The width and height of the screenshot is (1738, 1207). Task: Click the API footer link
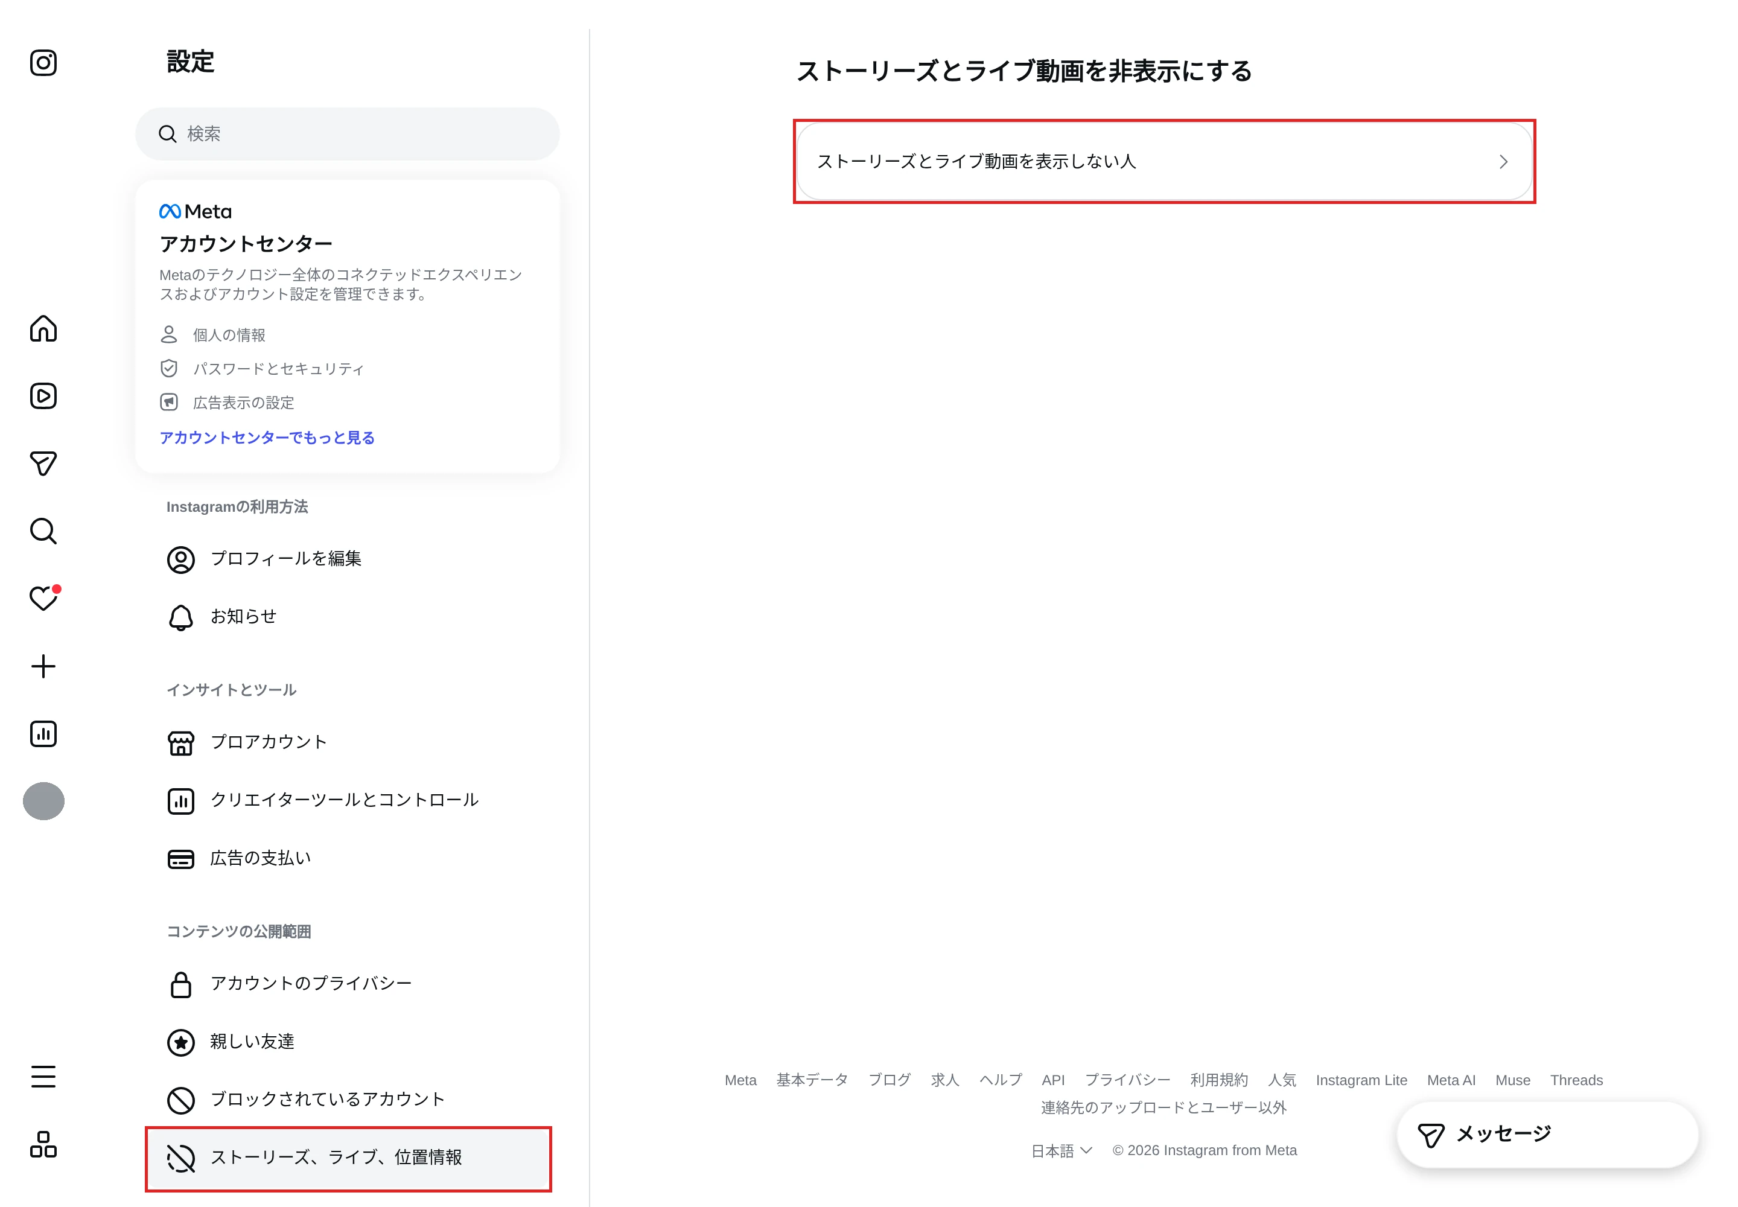pos(1053,1081)
